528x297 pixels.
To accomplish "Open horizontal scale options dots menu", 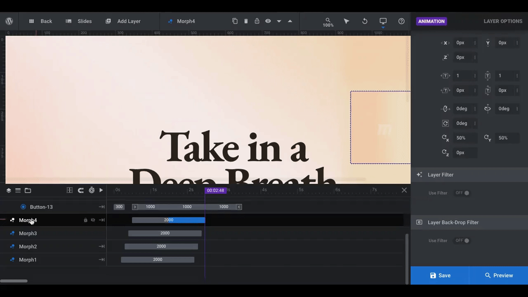I will [x=475, y=76].
